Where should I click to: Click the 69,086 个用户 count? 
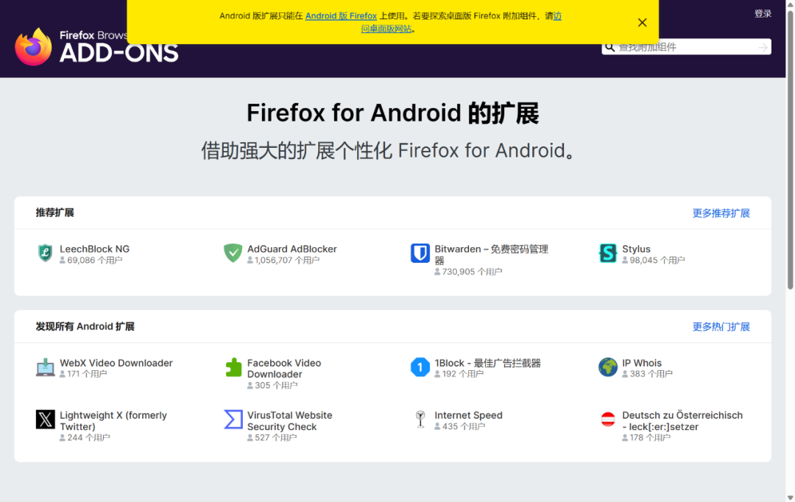[x=91, y=260]
